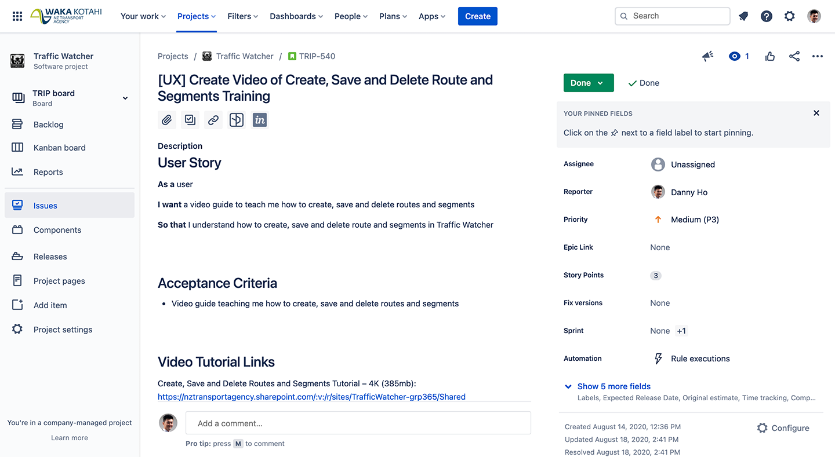Select Issues in the sidebar
This screenshot has width=835, height=457.
(x=70, y=206)
